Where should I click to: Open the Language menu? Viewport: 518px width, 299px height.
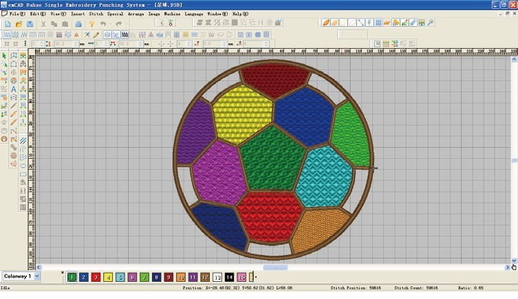(x=194, y=13)
